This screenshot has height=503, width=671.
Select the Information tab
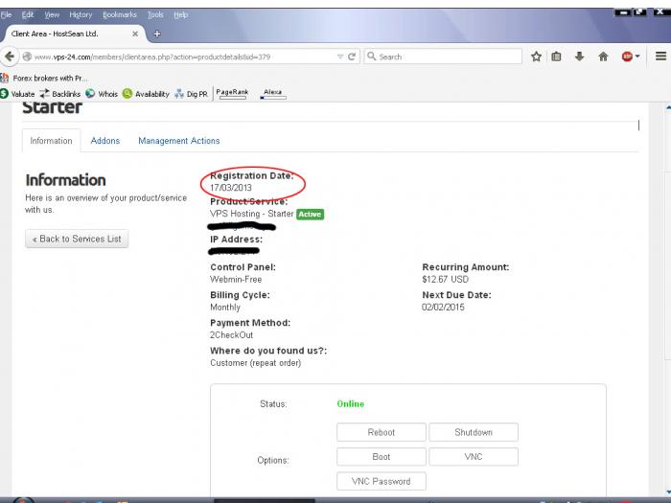[x=52, y=141]
